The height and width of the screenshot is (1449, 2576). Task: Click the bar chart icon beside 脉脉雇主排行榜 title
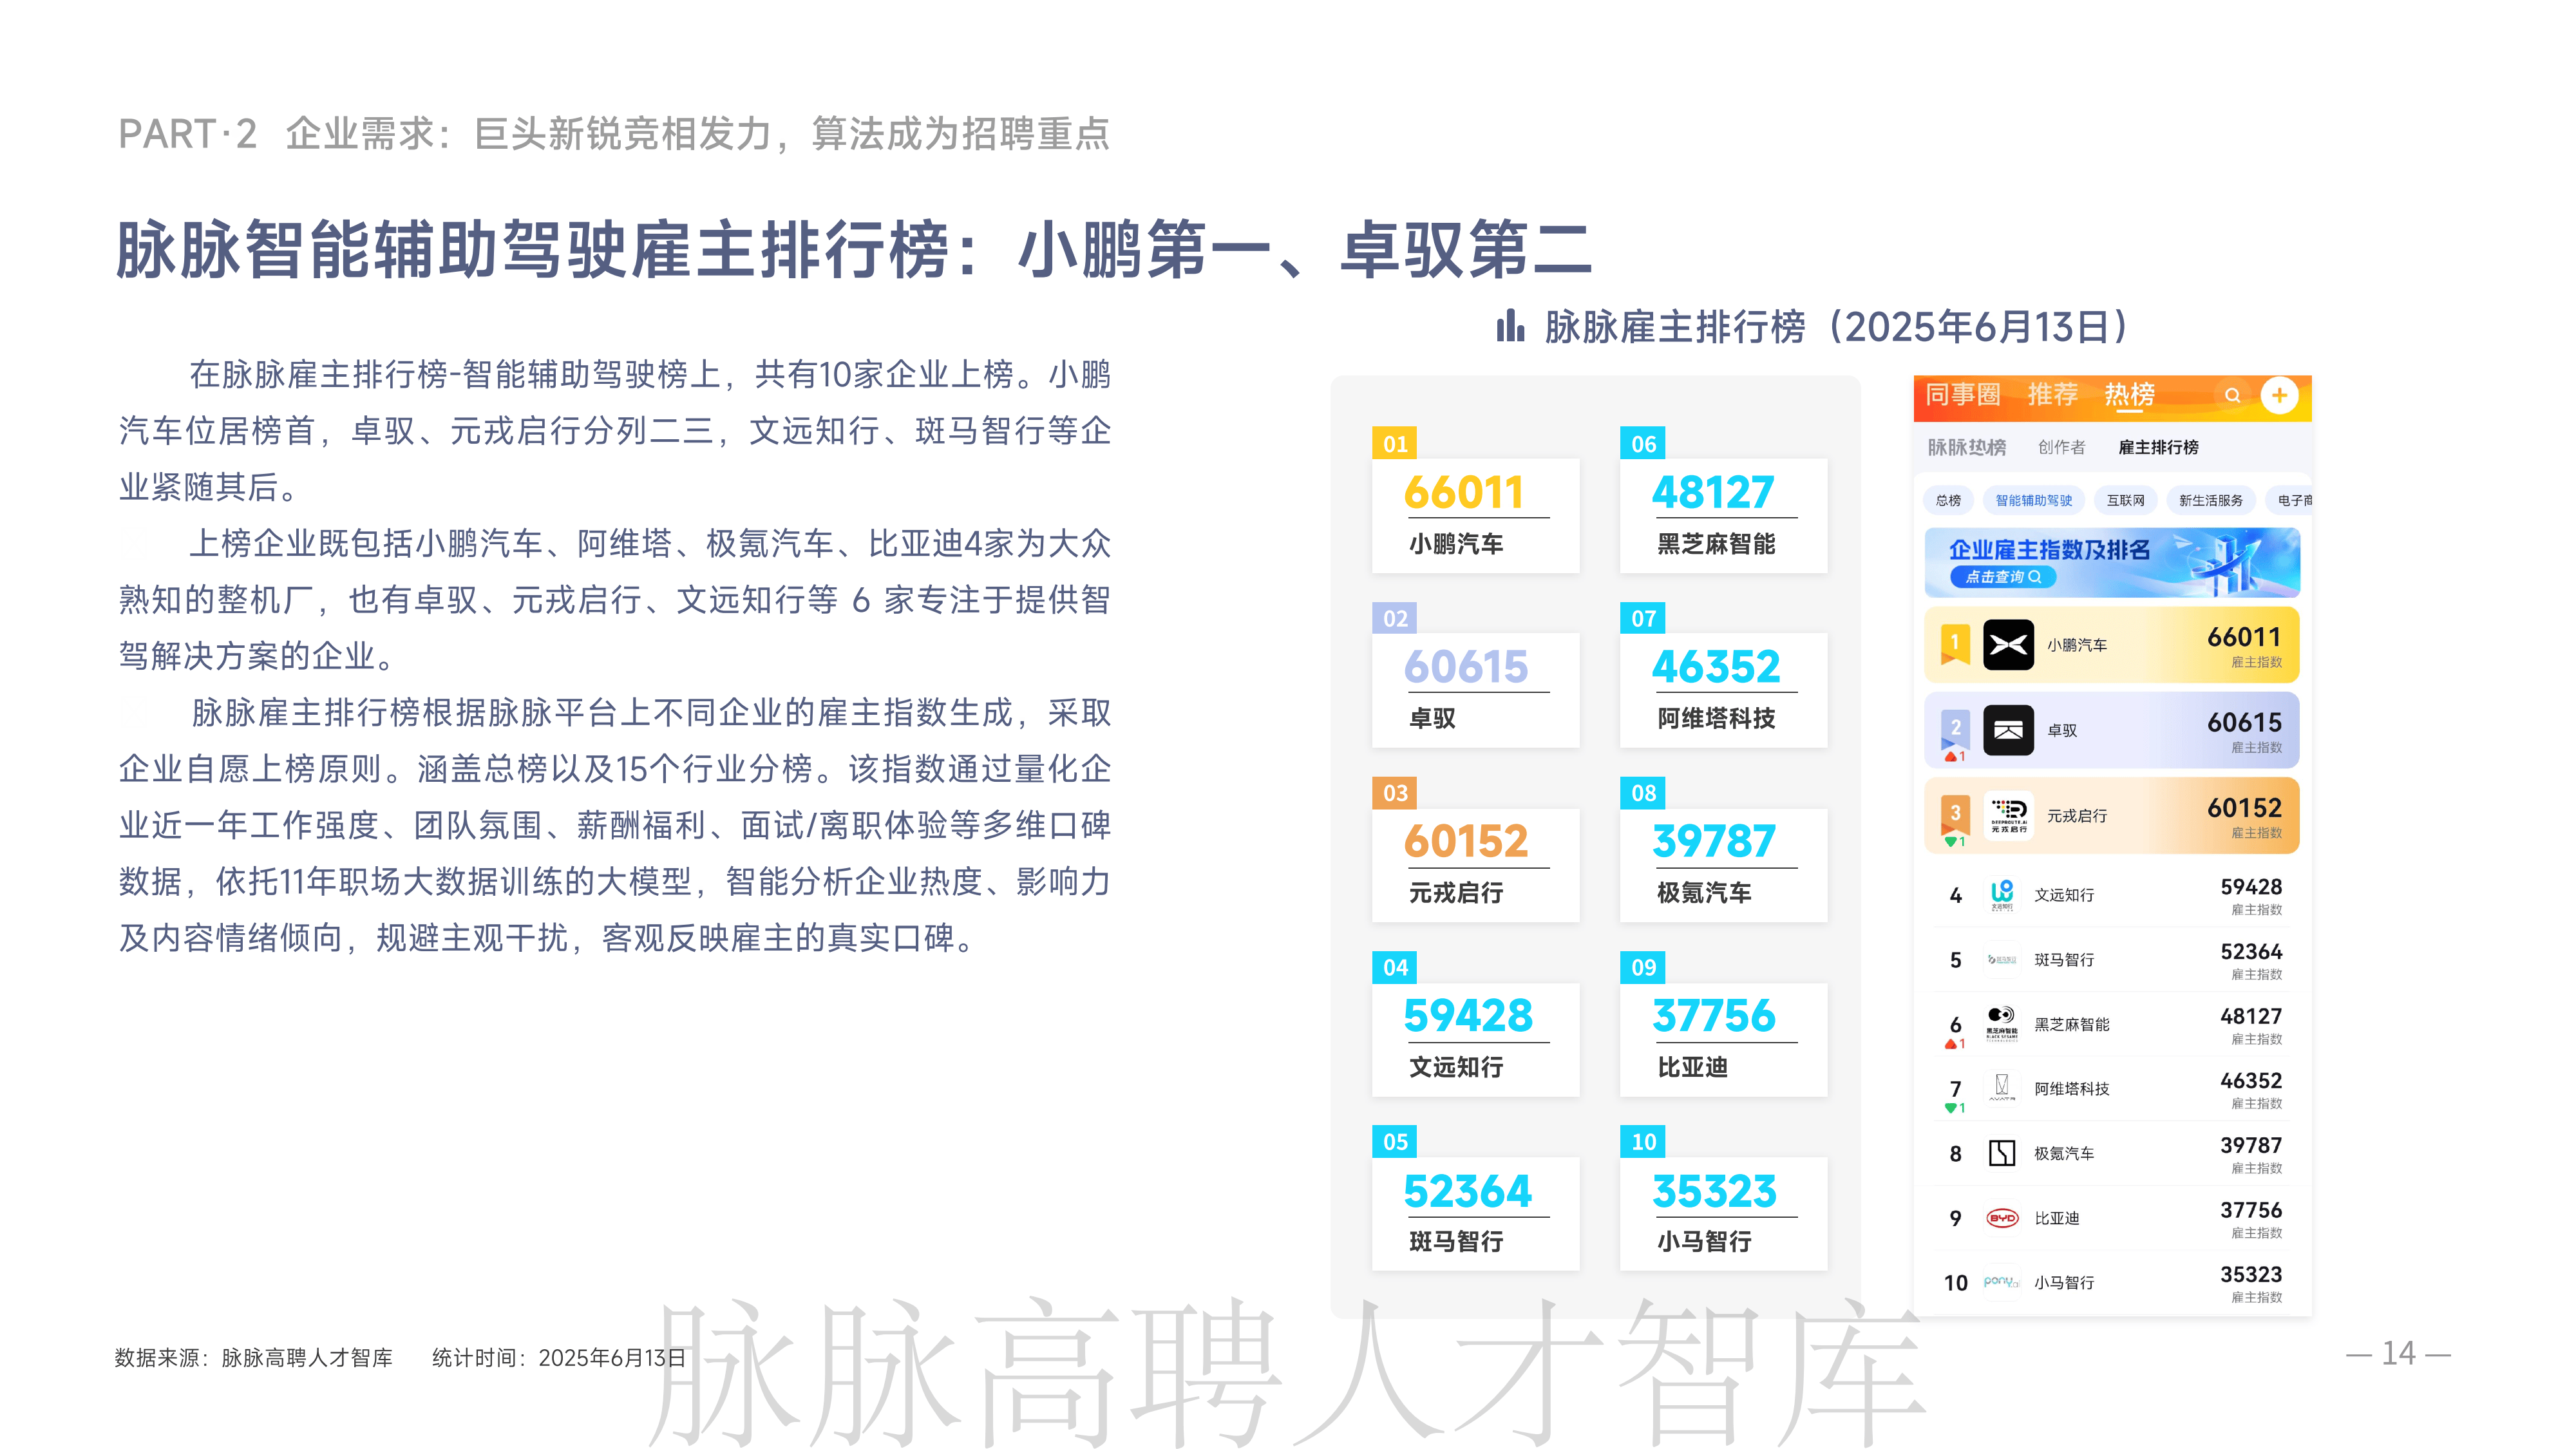(1510, 326)
